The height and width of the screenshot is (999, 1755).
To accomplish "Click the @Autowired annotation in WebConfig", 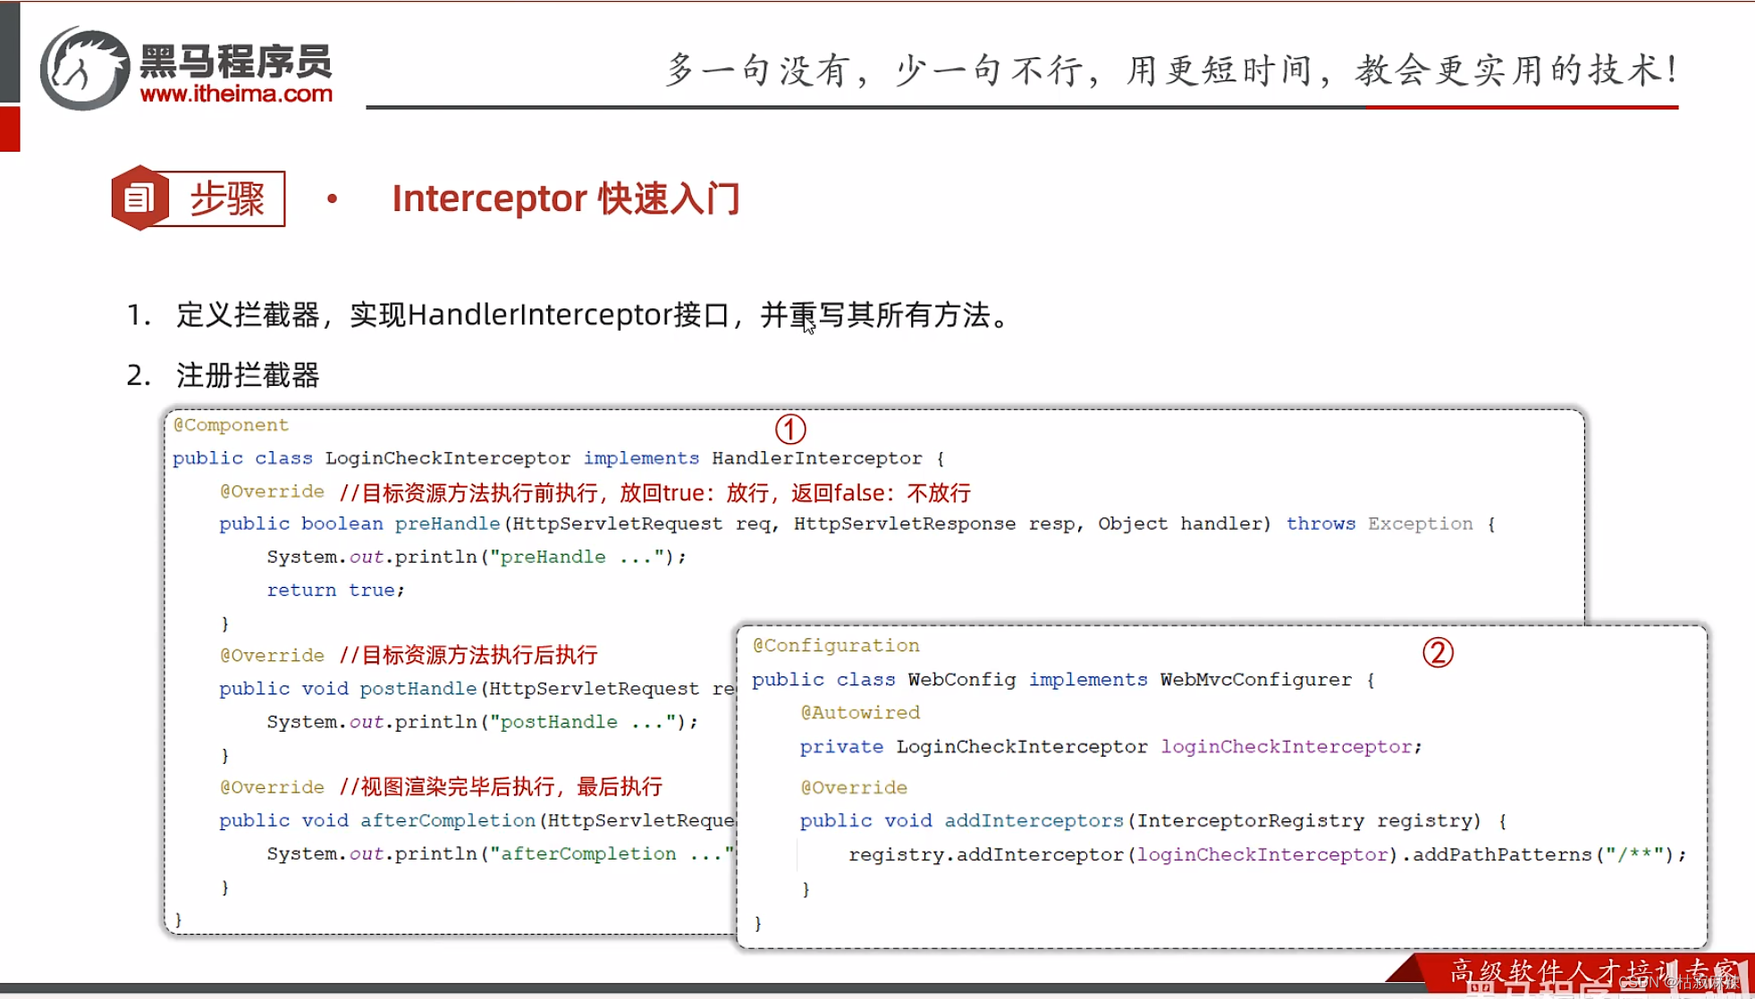I will [x=860, y=712].
